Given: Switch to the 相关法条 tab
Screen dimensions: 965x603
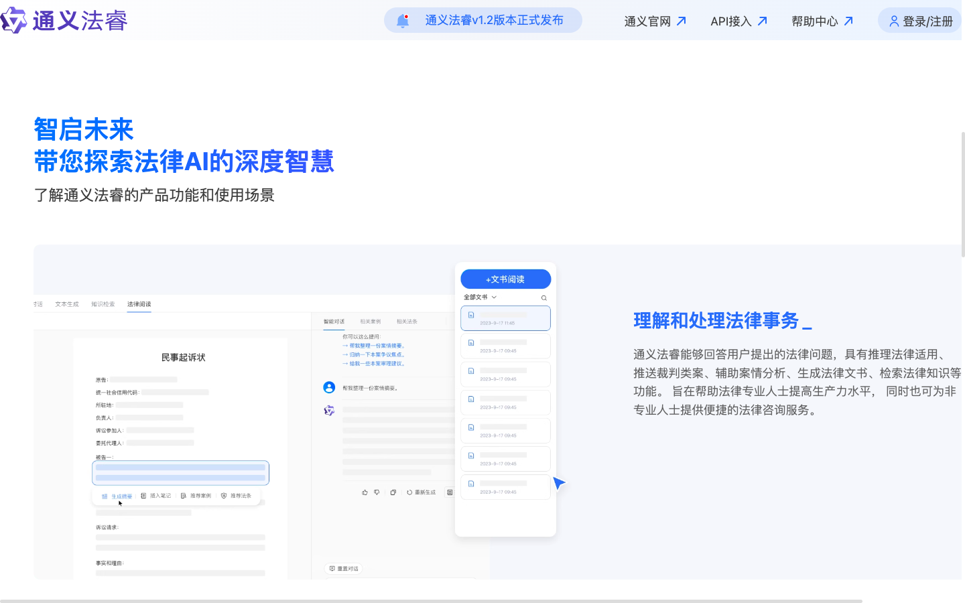Looking at the screenshot, I should (408, 321).
